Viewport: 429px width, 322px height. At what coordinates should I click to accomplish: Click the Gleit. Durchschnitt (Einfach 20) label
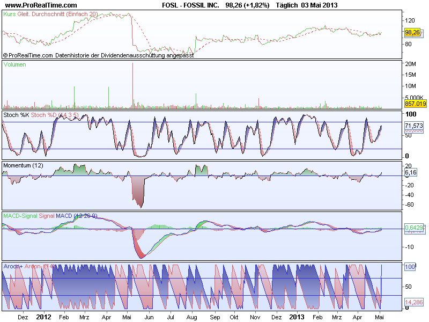click(x=58, y=14)
